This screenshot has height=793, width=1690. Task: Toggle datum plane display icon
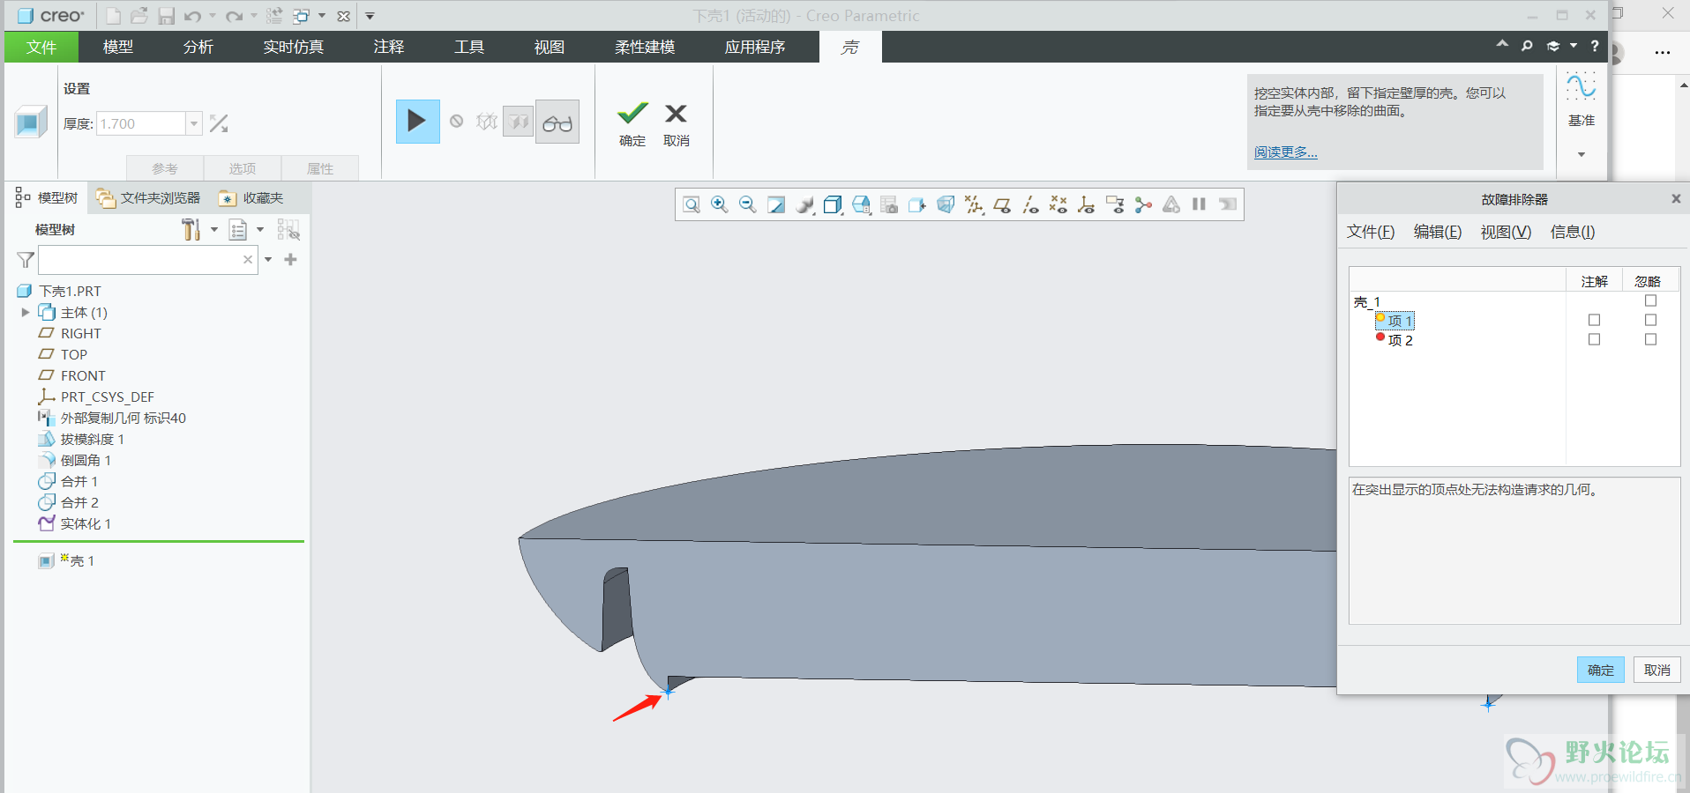coord(1002,204)
